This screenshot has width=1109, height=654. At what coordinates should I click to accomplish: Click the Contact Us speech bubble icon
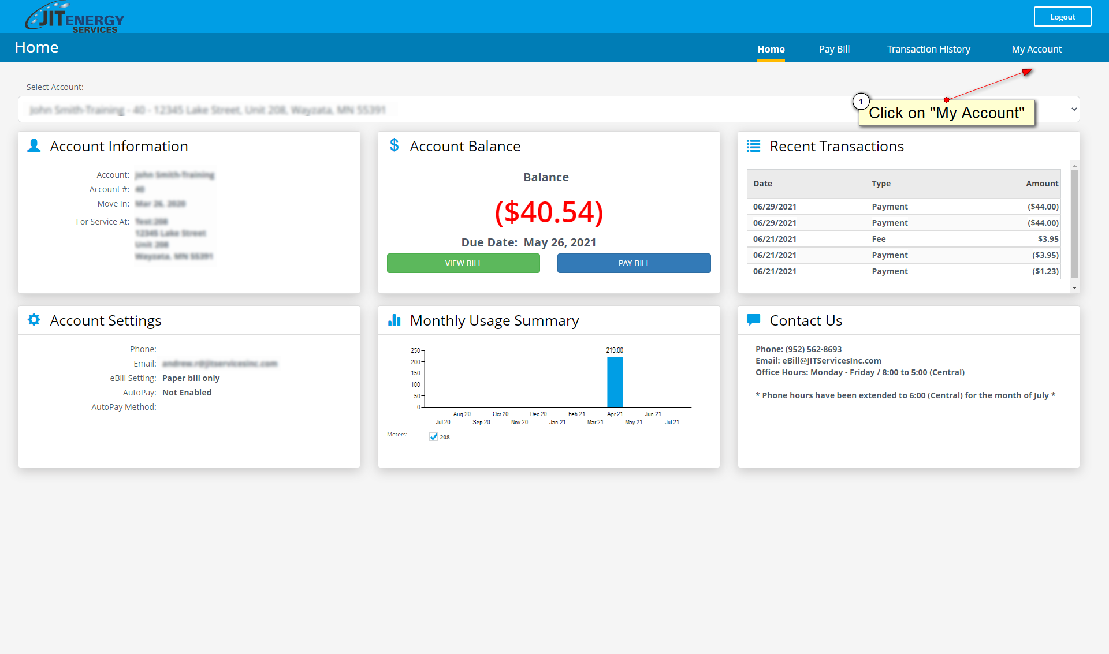tap(753, 319)
